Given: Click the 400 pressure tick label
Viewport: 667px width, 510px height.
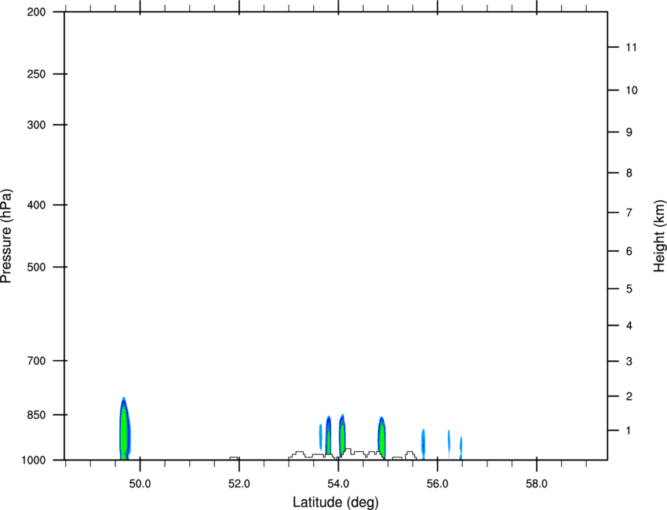Looking at the screenshot, I should (x=36, y=205).
